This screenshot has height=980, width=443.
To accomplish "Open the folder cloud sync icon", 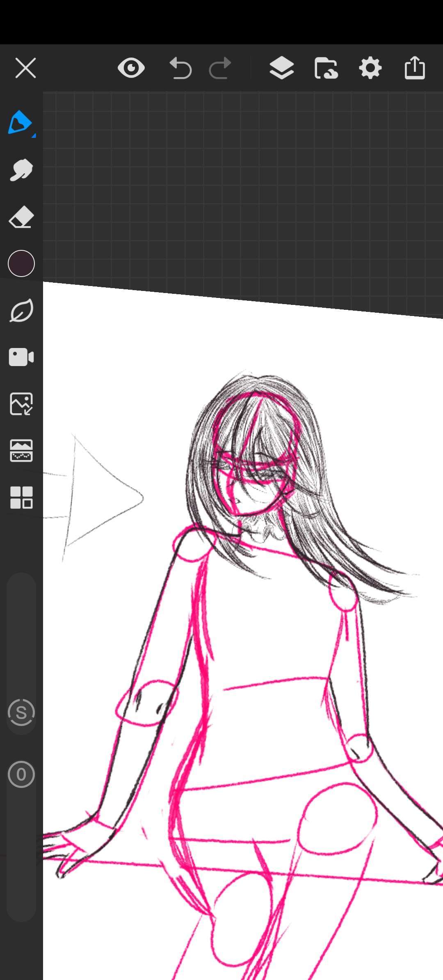I will 326,68.
